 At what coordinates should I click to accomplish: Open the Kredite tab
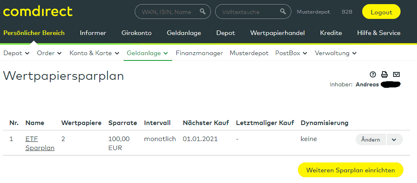331,33
